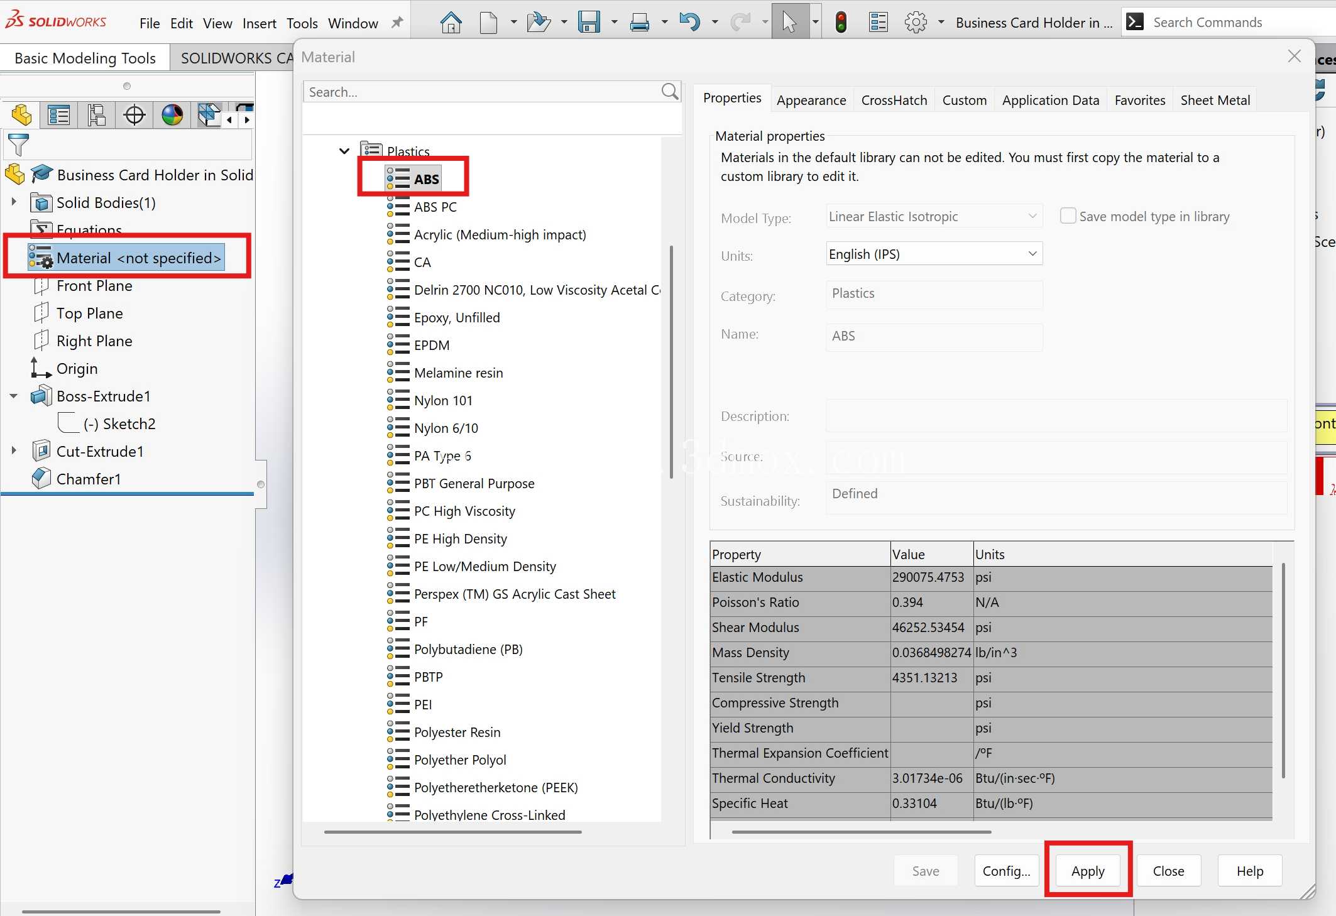The height and width of the screenshot is (916, 1336).
Task: Switch to the Appearance tab
Action: 811,100
